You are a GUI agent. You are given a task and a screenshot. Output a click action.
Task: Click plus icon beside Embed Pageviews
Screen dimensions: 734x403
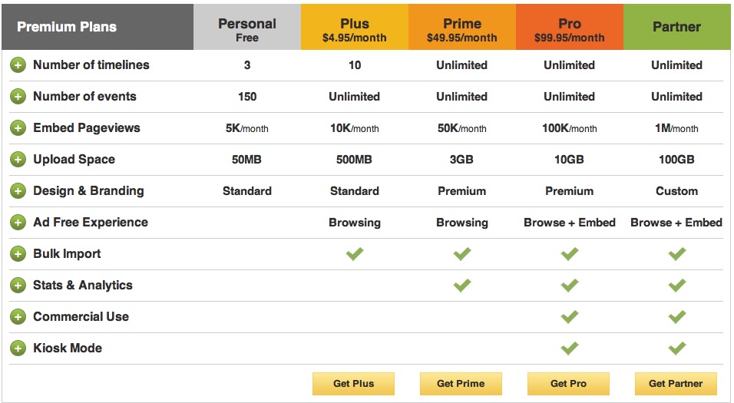pos(18,128)
